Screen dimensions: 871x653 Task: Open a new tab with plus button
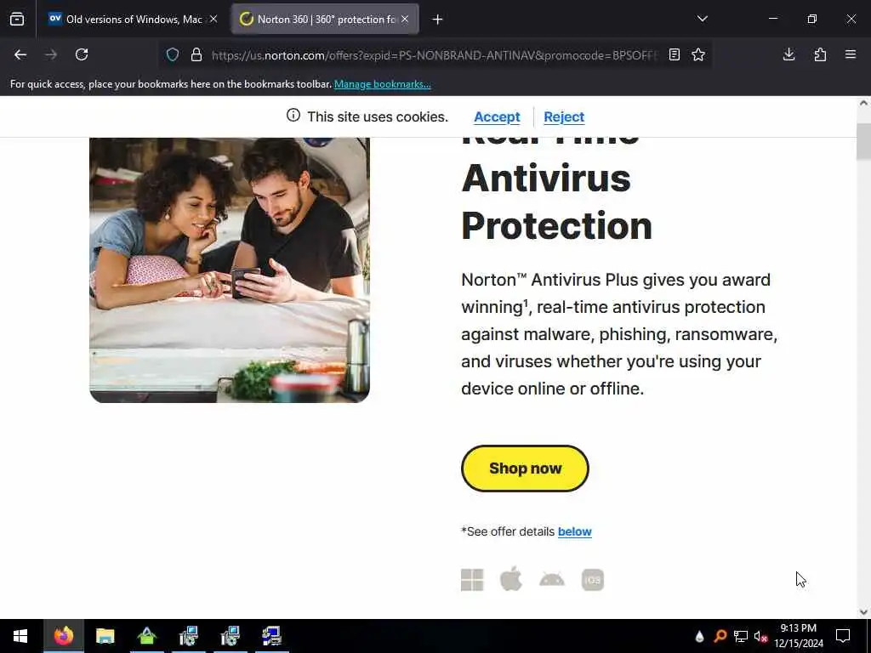[438, 20]
